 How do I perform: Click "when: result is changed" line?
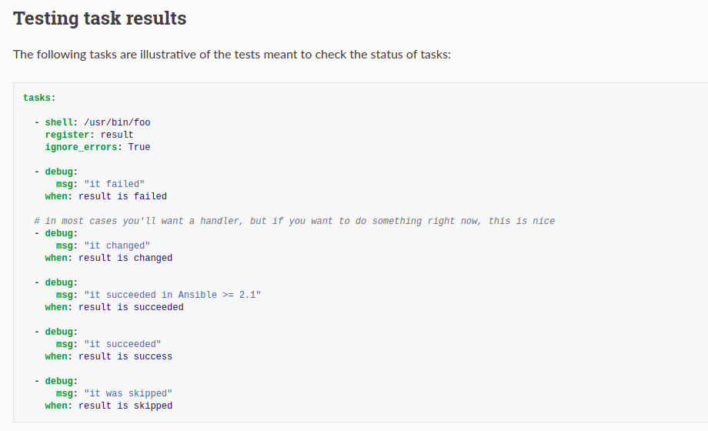[109, 258]
